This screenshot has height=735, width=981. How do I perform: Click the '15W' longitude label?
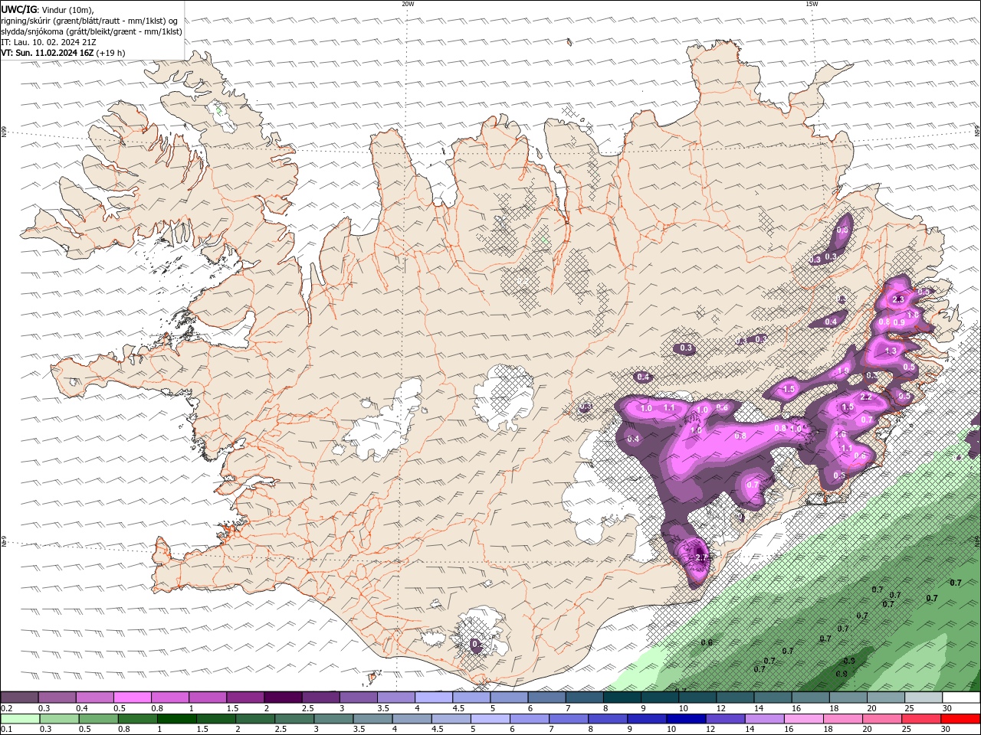[812, 4]
